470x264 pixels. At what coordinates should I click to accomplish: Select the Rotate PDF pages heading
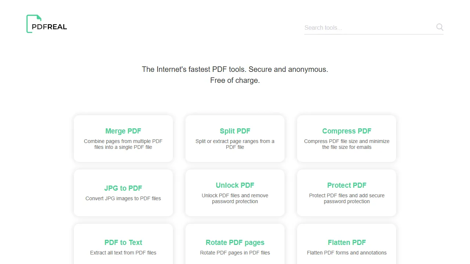(x=235, y=242)
